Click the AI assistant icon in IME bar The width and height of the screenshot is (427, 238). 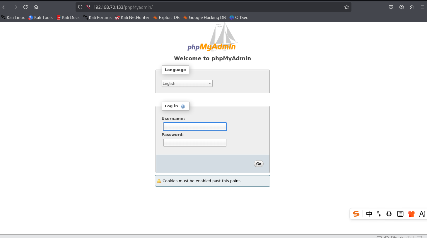point(423,214)
